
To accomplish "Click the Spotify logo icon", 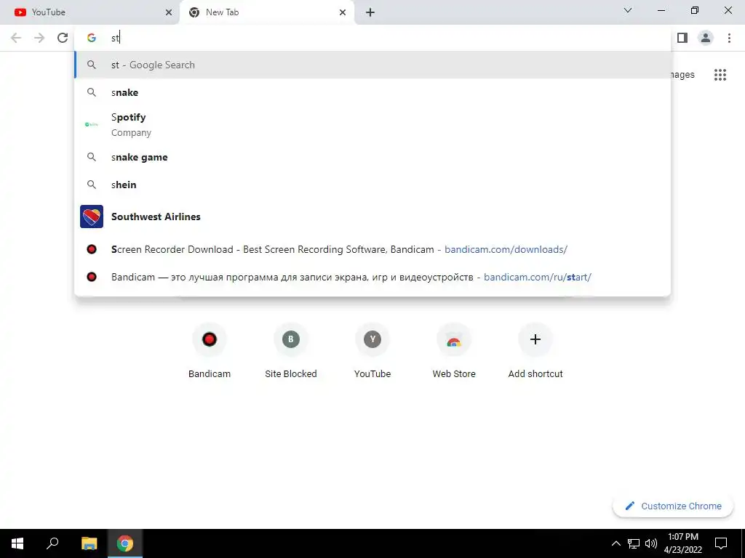I will tap(92, 124).
